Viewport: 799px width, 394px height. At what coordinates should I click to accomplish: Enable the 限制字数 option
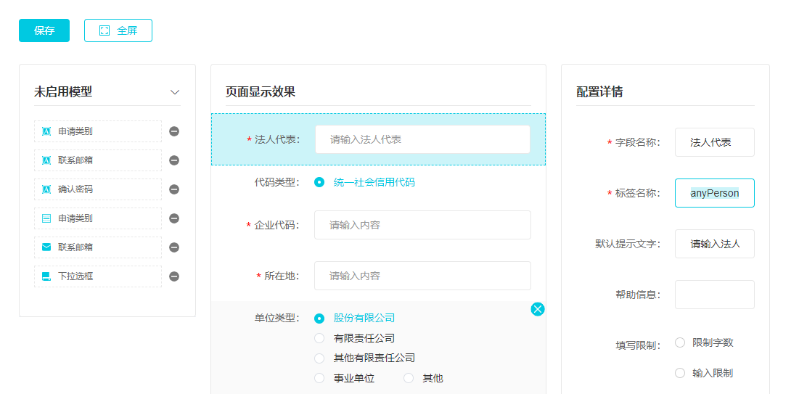tap(680, 342)
